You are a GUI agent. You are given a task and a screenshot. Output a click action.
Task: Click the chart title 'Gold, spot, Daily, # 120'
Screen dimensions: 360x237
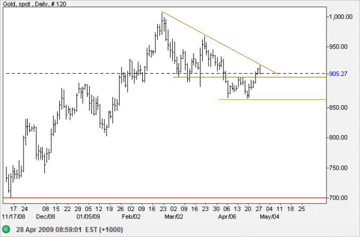[x=35, y=4]
